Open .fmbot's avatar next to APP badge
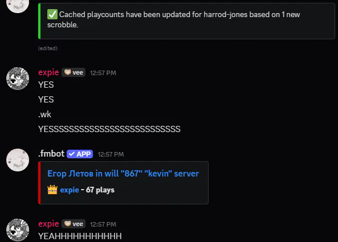Screen dimensions: 338x242 pos(18,160)
